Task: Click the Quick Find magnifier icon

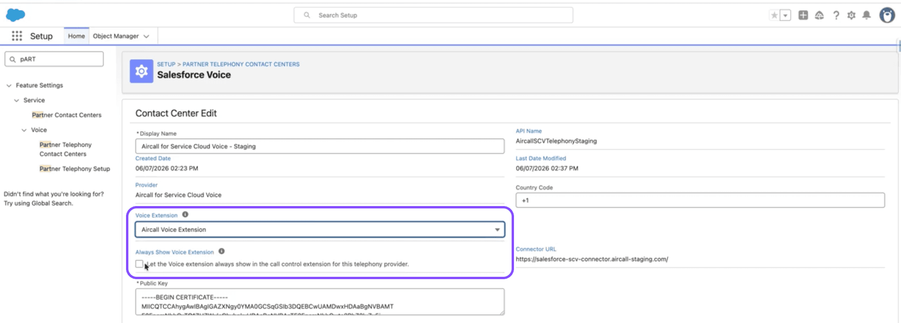Action: click(13, 59)
